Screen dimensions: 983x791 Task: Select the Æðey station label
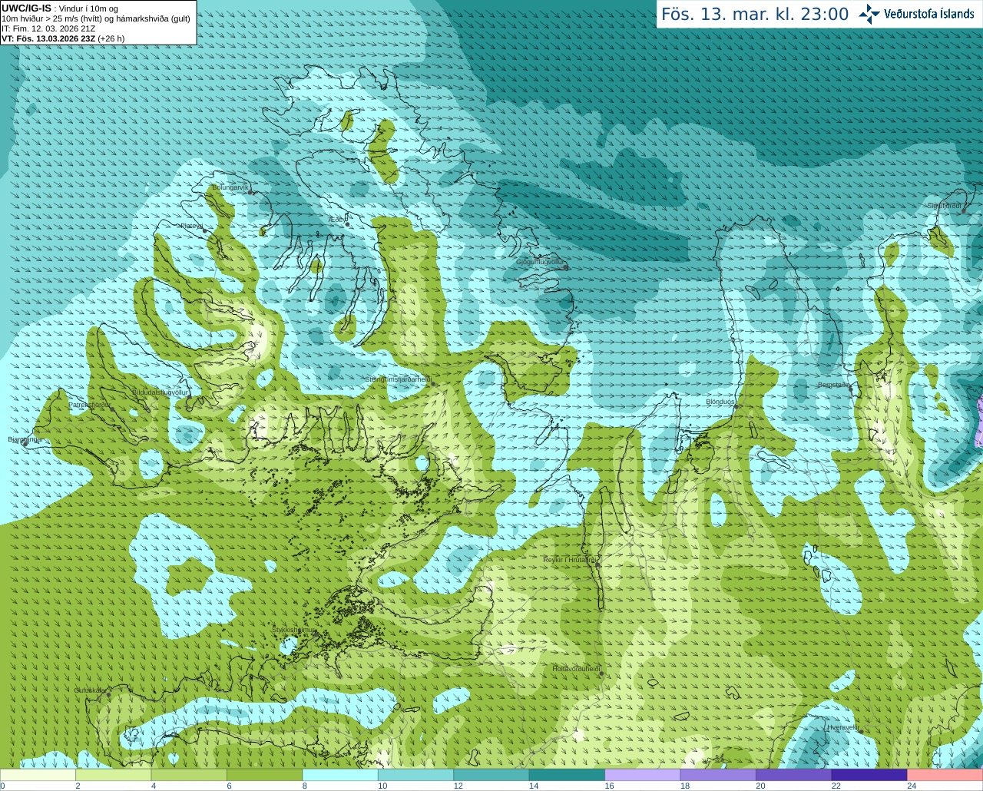(x=336, y=220)
